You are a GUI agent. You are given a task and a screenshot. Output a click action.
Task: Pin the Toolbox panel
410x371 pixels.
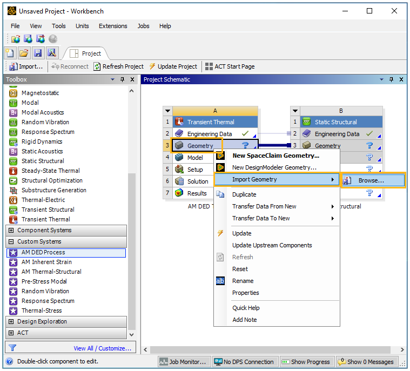(x=122, y=79)
